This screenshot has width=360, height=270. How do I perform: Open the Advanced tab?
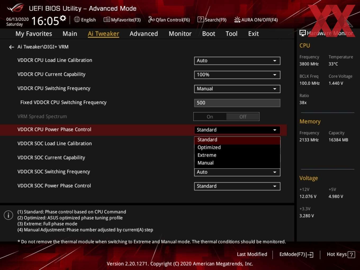click(x=144, y=34)
